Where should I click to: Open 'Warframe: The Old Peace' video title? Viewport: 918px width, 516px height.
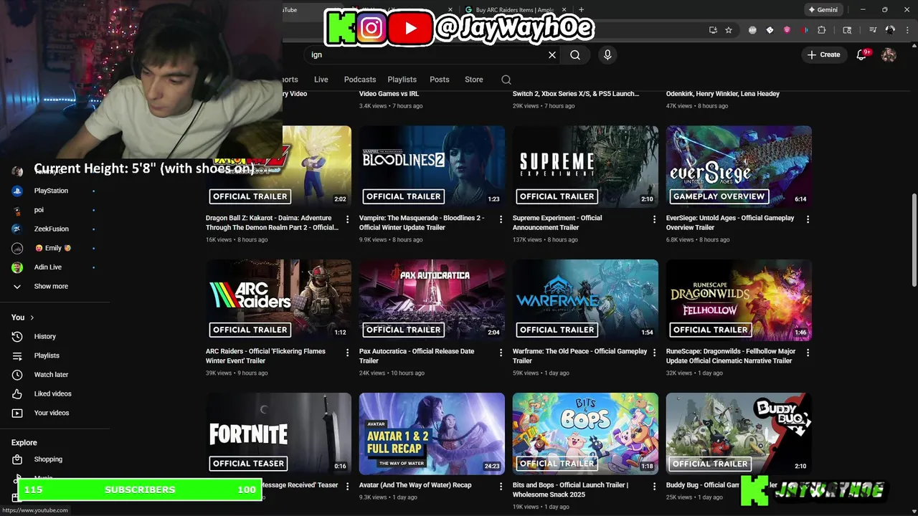[579, 356]
